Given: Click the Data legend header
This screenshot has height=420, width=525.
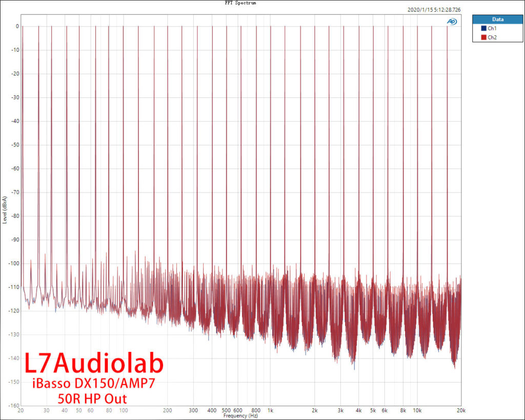Looking at the screenshot, I should coord(497,19).
